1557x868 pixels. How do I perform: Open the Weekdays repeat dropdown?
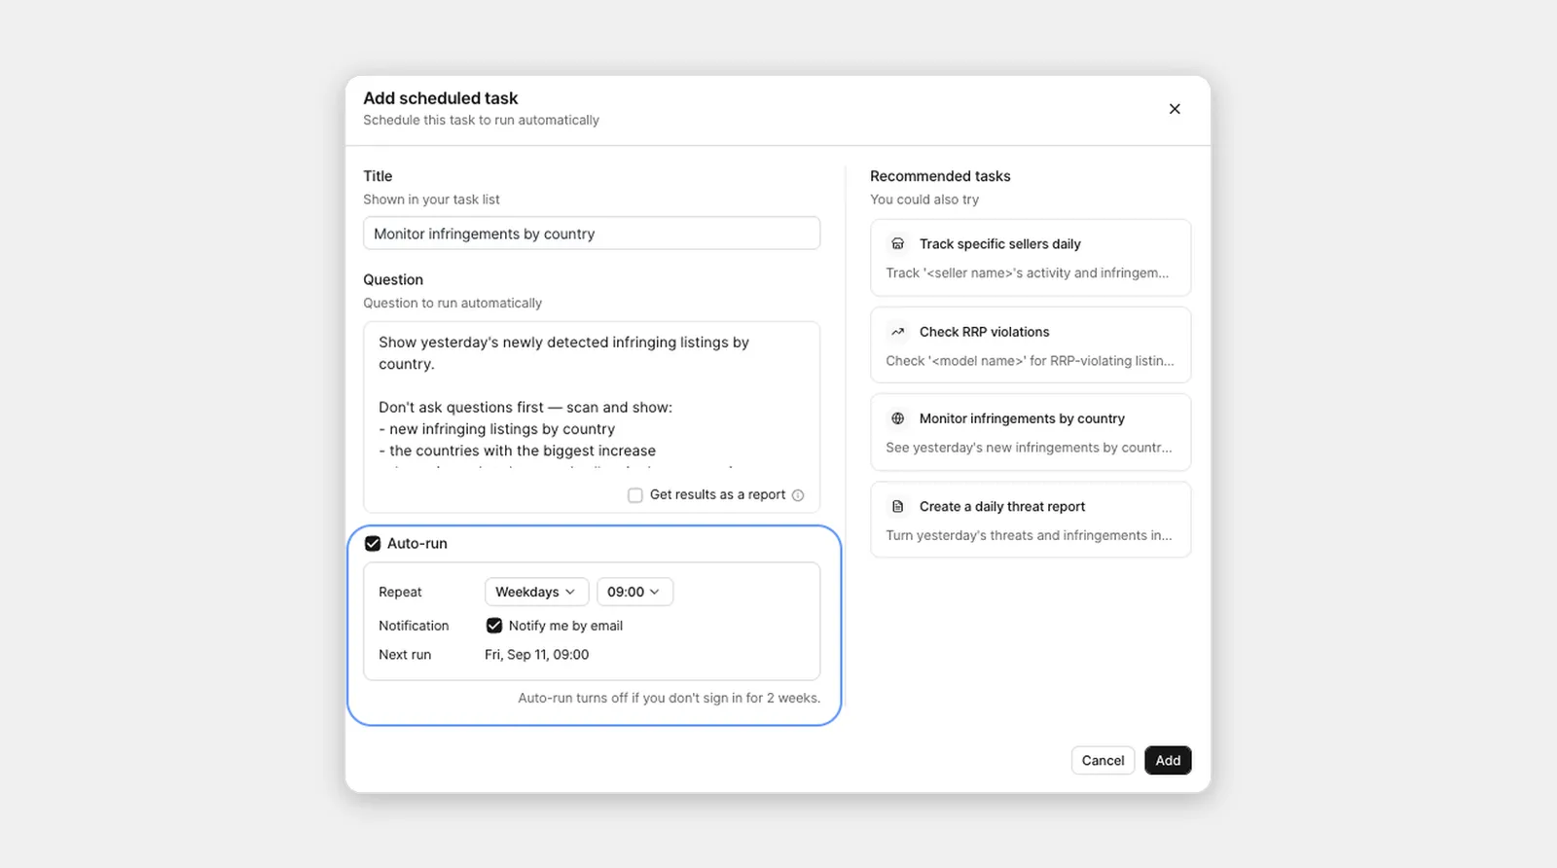click(536, 592)
